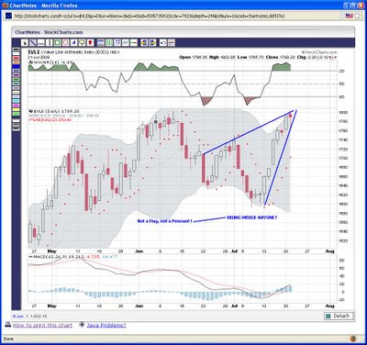Click the green vertical cycle lines tool

pyautogui.click(x=109, y=42)
